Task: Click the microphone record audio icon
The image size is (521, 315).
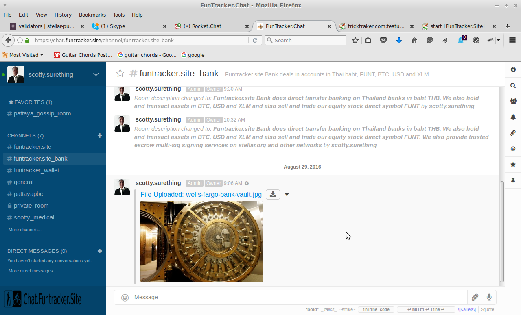Action: click(x=489, y=298)
